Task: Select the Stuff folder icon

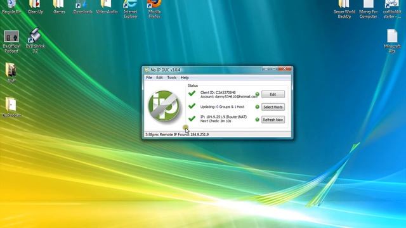Action: tap(11, 72)
